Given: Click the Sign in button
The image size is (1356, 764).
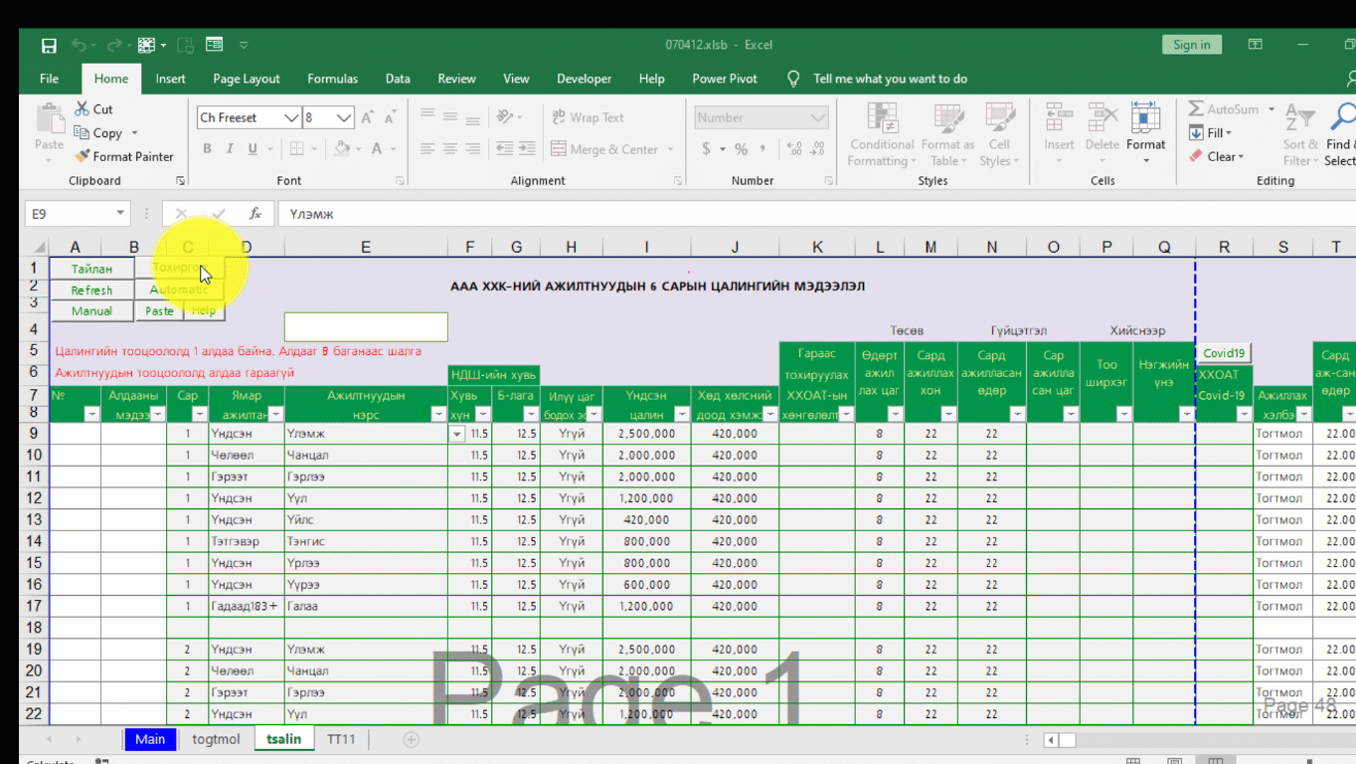Looking at the screenshot, I should click(1191, 45).
